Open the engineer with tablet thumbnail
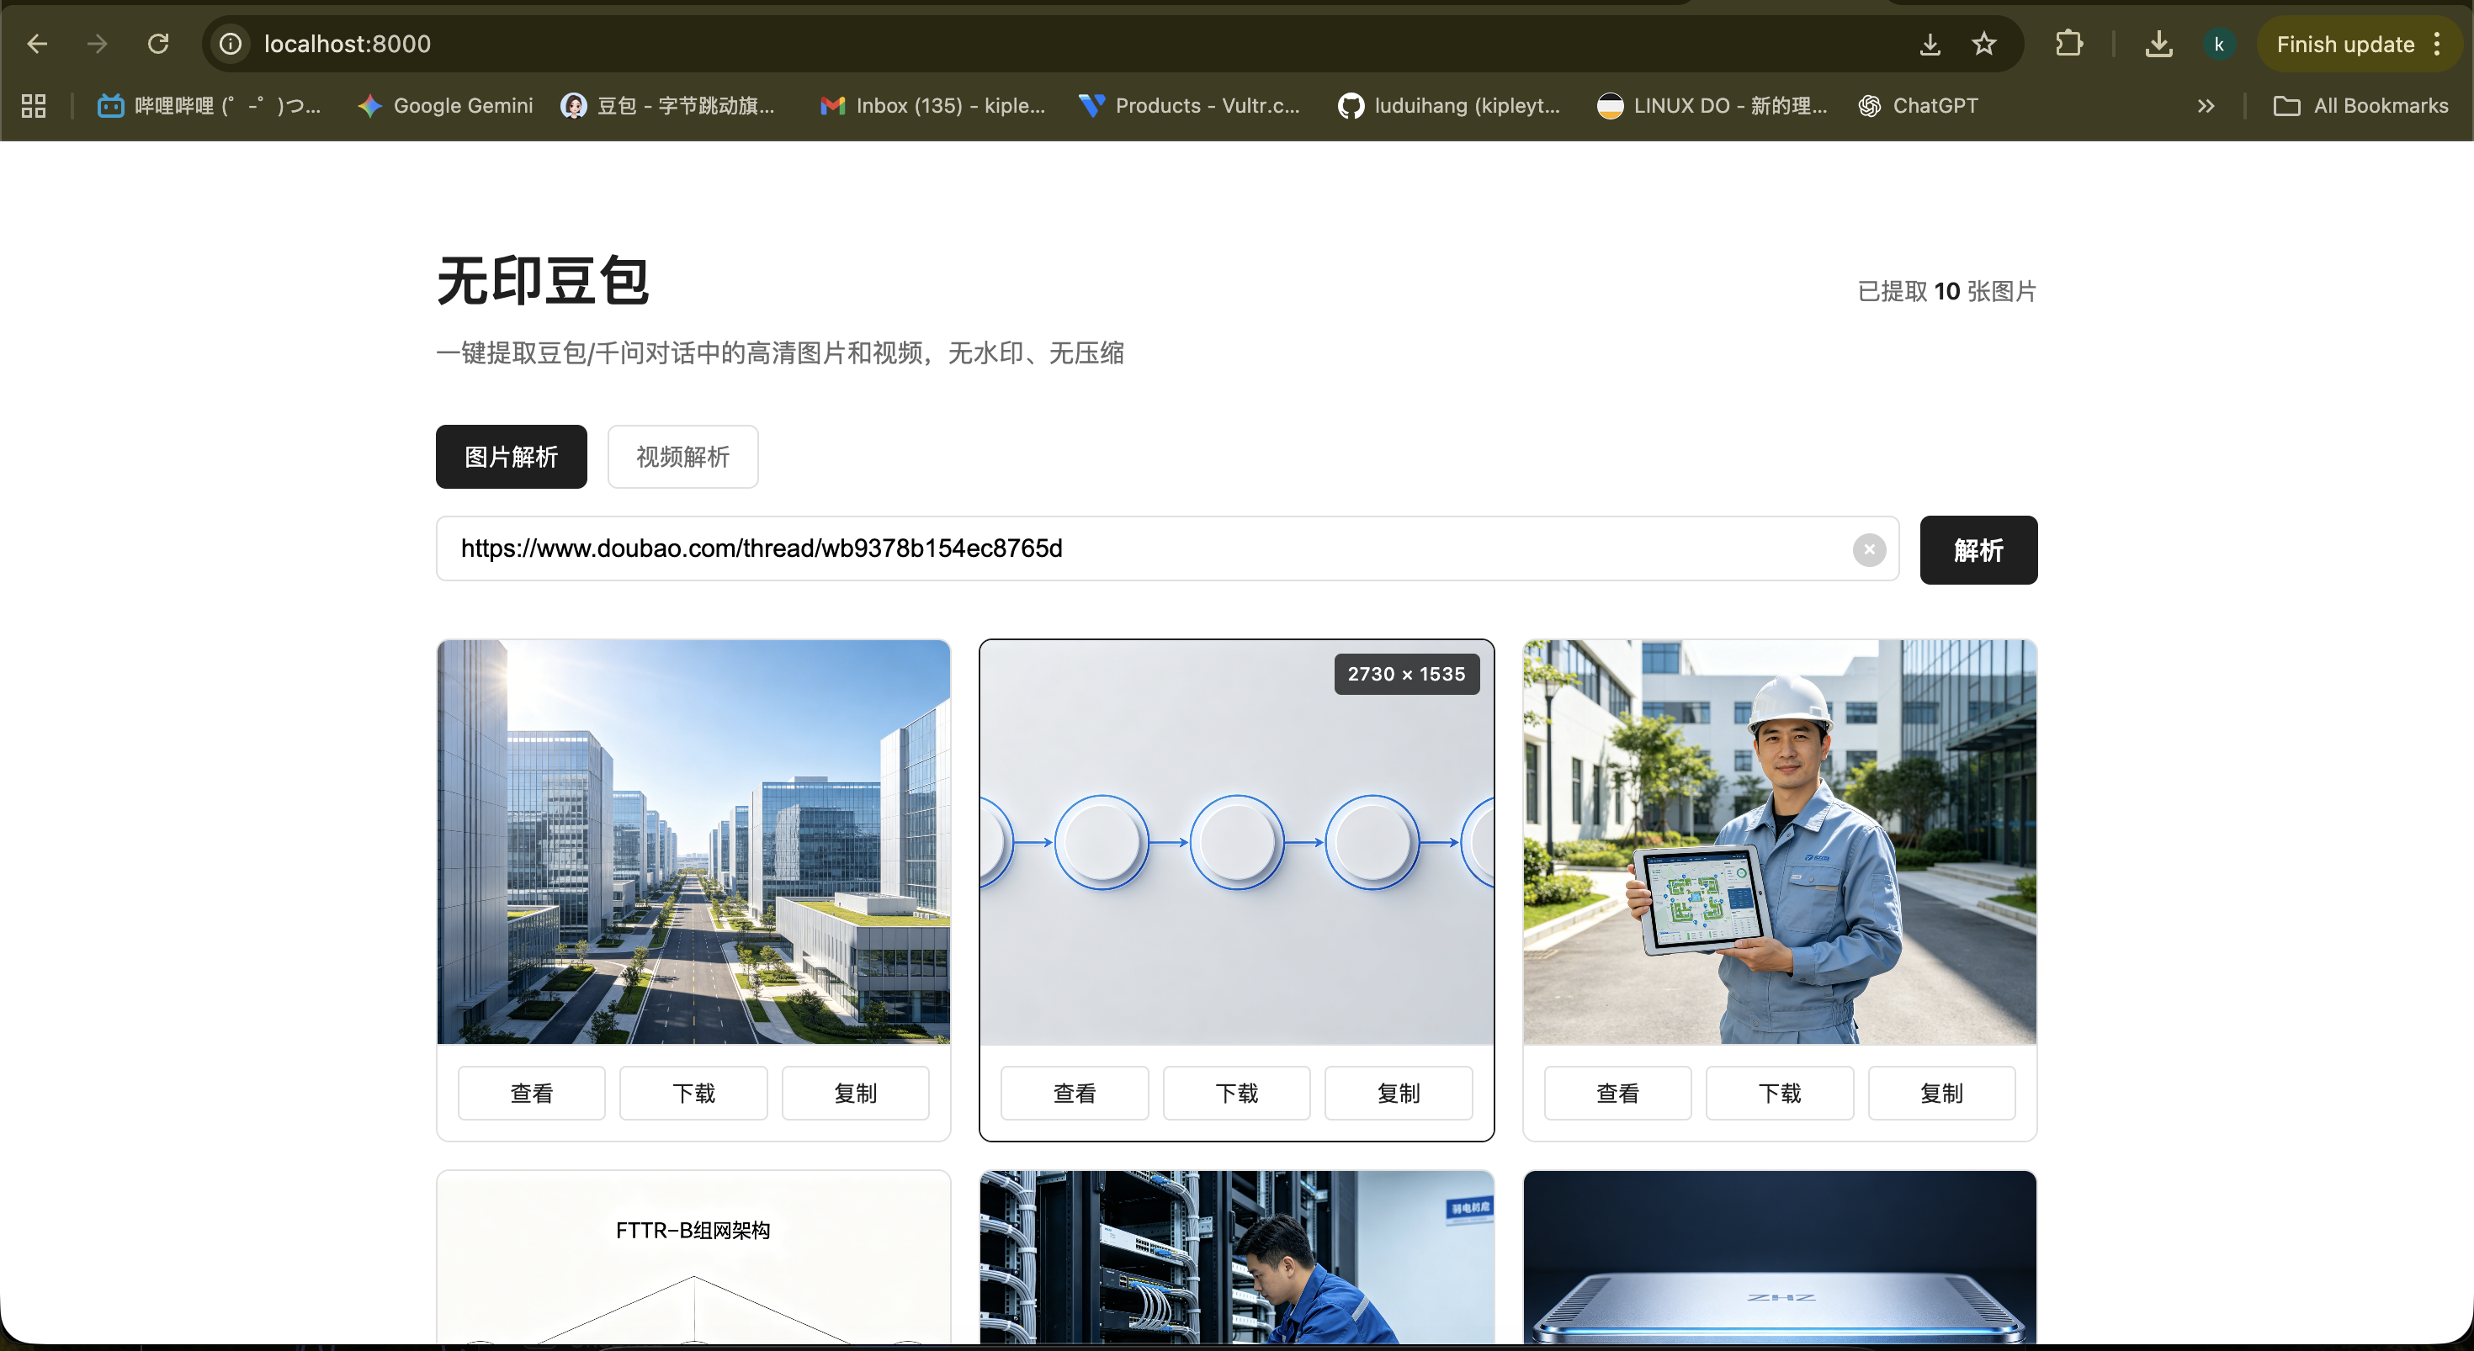Viewport: 2474px width, 1351px height. pos(1780,842)
